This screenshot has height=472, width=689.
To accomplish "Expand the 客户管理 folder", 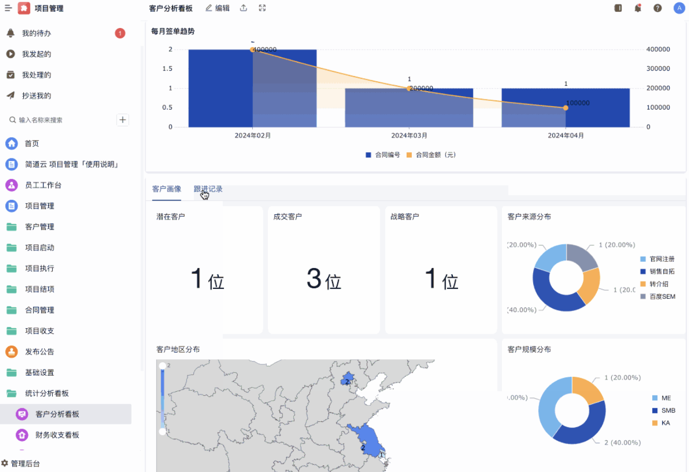I will 39,227.
